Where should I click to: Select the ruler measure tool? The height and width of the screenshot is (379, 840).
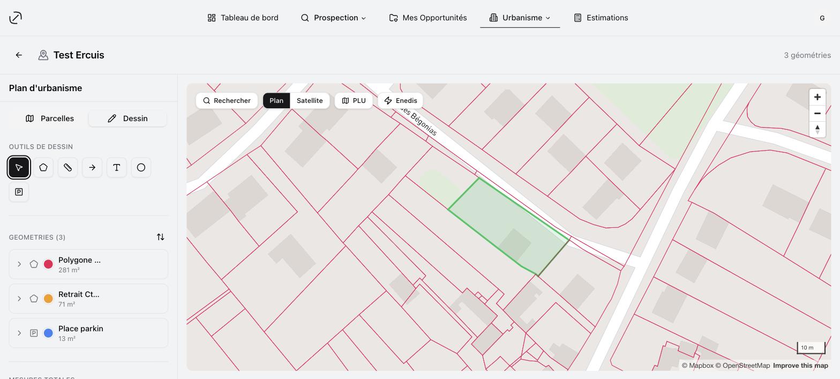pyautogui.click(x=67, y=168)
